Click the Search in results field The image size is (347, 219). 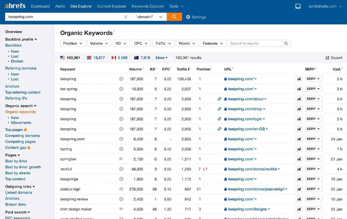(255, 43)
